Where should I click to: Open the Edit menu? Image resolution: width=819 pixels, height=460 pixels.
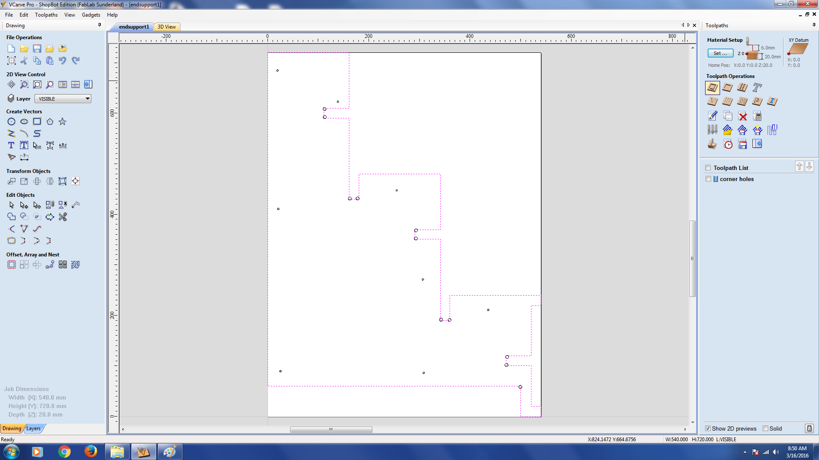[x=24, y=15]
